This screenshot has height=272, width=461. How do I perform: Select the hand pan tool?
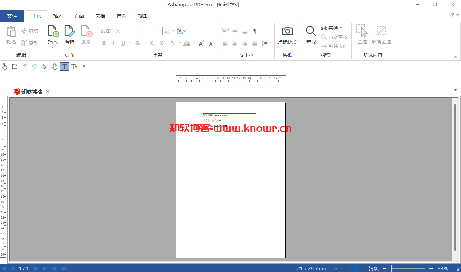pos(54,67)
